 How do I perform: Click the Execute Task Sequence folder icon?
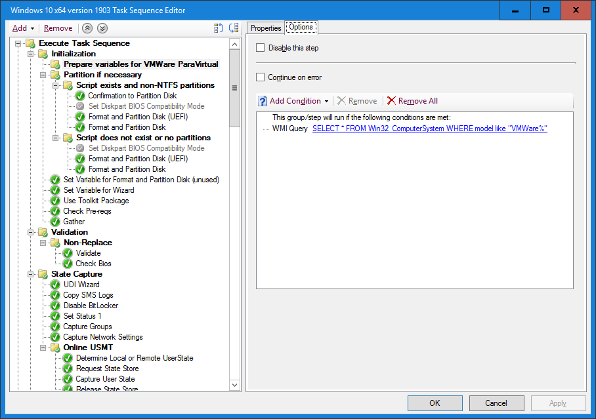[30, 43]
